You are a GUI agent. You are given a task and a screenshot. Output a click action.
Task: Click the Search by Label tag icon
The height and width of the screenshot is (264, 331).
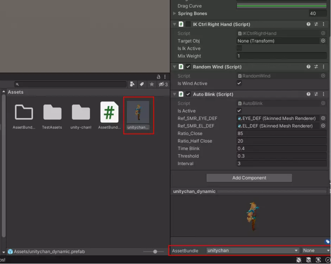(x=142, y=84)
